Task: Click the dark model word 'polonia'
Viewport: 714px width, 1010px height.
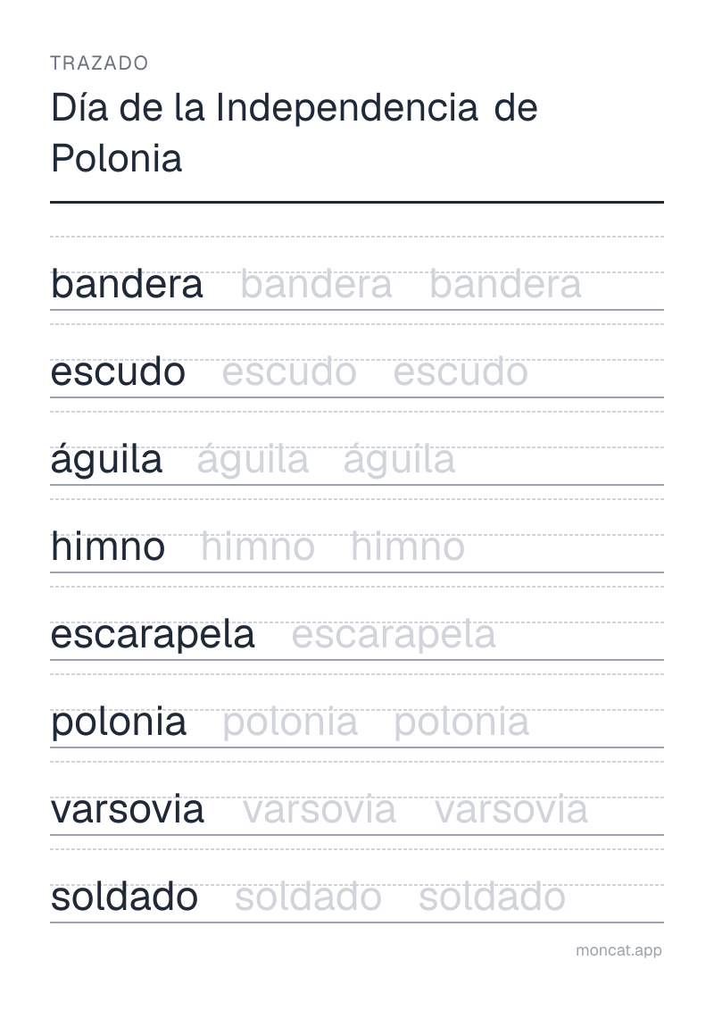Action: [x=119, y=723]
